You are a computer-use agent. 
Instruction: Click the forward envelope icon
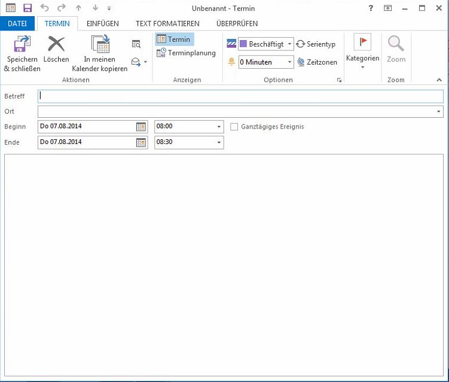coord(136,62)
